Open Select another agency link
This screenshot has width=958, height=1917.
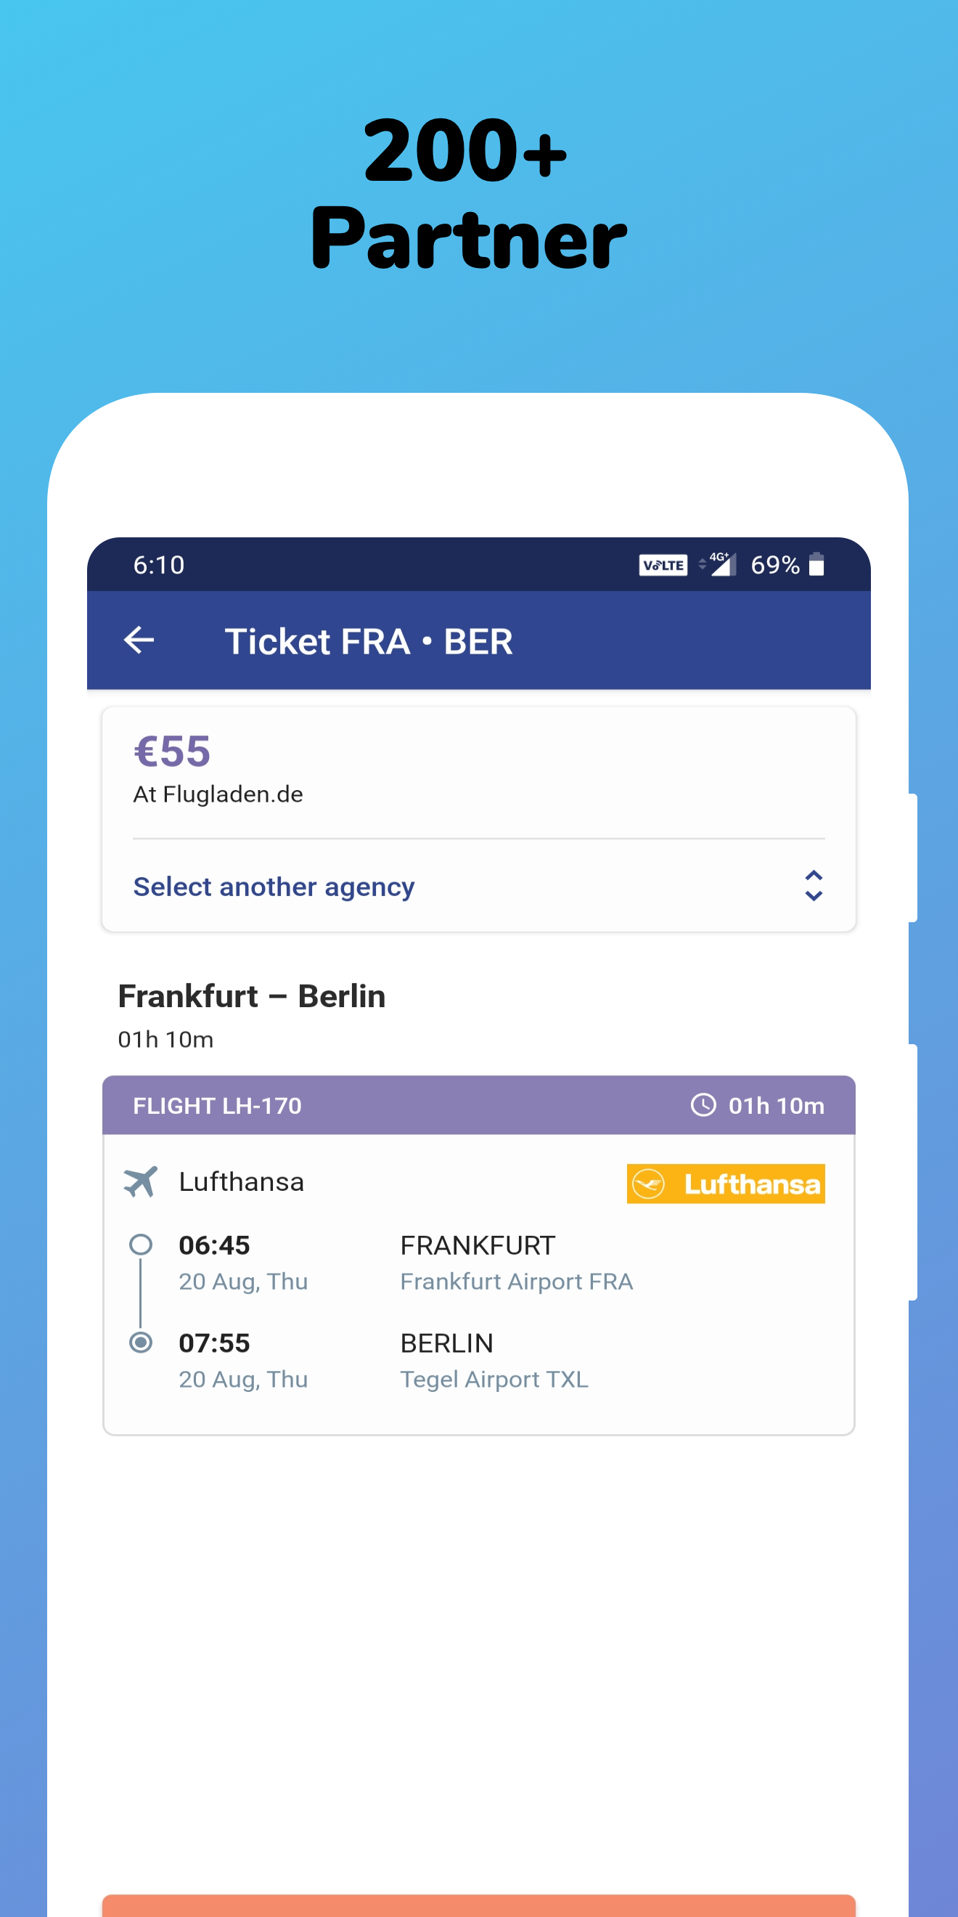click(274, 887)
